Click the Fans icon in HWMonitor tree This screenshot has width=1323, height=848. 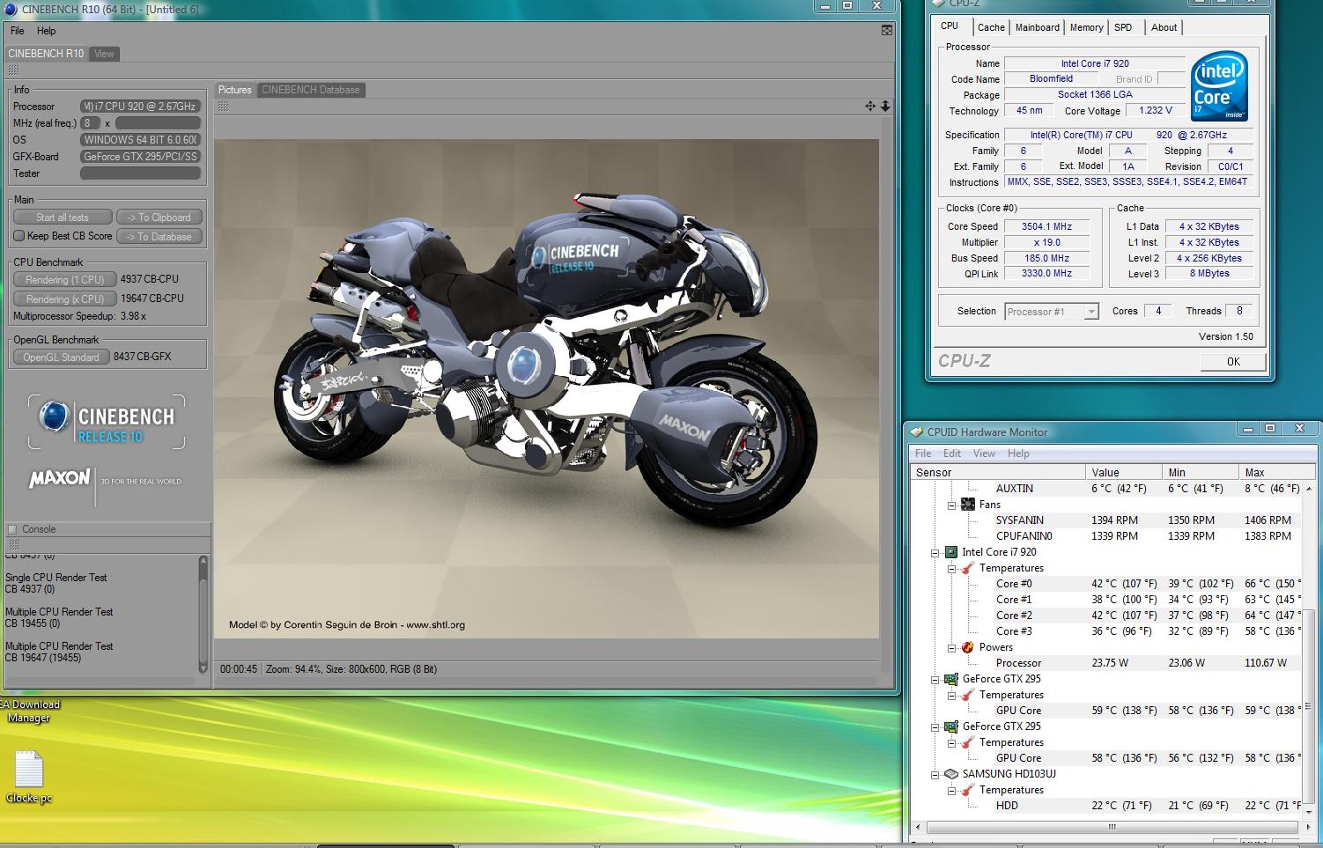pyautogui.click(x=968, y=505)
